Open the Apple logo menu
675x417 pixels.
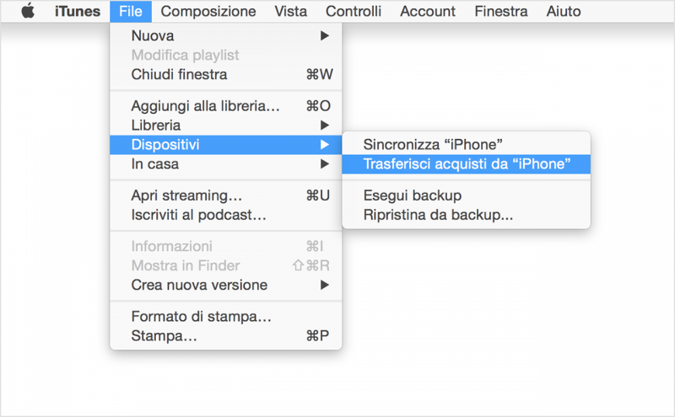click(x=28, y=11)
